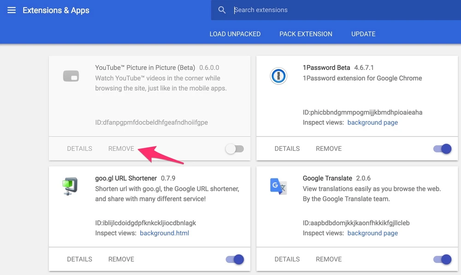461x275 pixels.
Task: Disable the Google Translate extension toggle
Action: (442, 259)
